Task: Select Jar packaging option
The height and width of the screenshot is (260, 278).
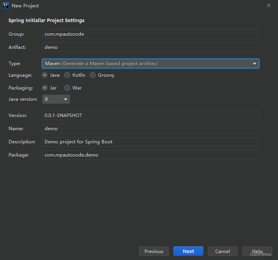Action: click(45, 88)
